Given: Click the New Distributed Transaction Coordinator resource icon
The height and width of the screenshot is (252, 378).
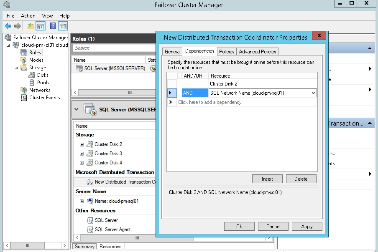Looking at the screenshot, I should pos(90,182).
